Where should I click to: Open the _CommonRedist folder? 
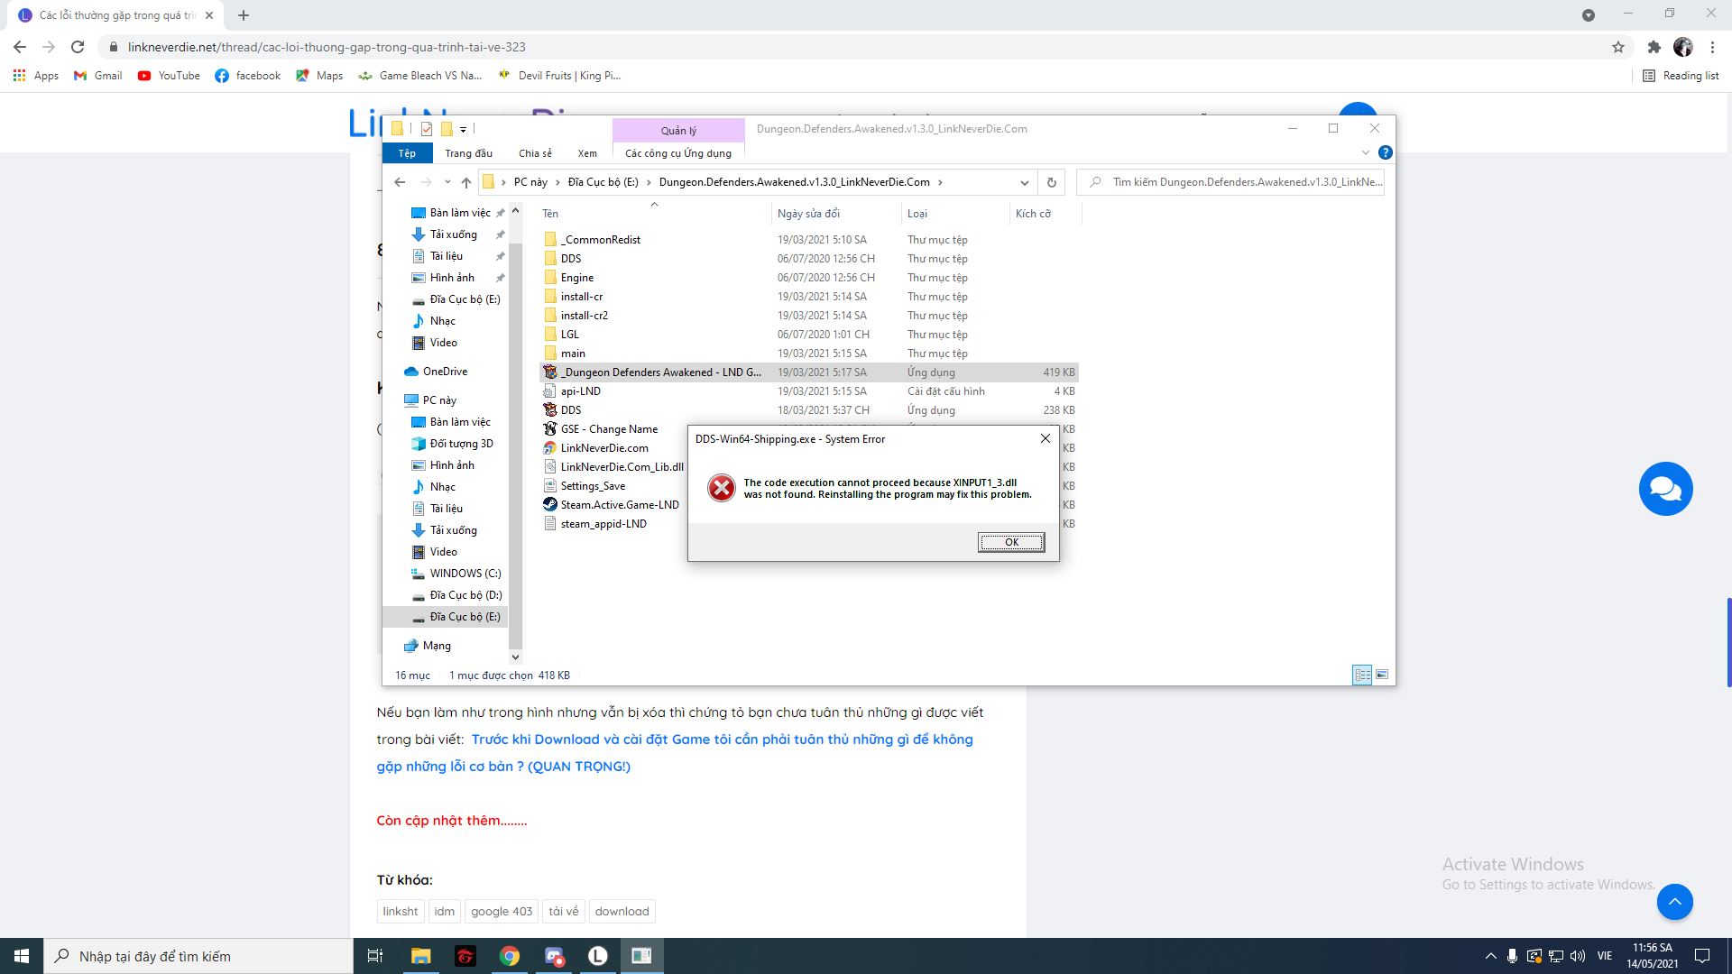600,239
